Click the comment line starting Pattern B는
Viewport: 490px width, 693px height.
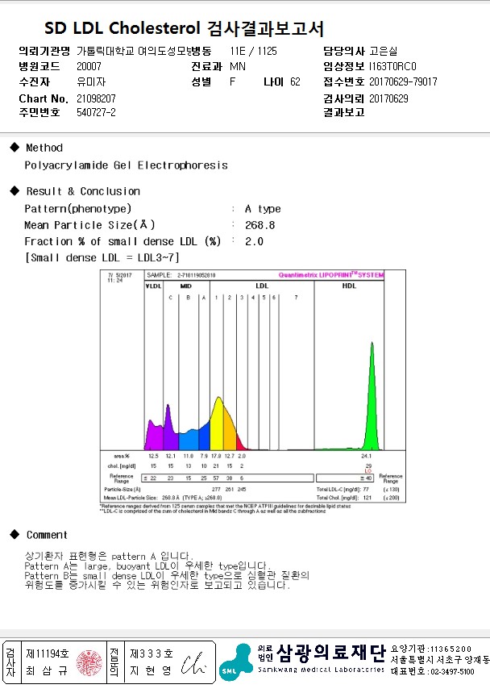167,575
